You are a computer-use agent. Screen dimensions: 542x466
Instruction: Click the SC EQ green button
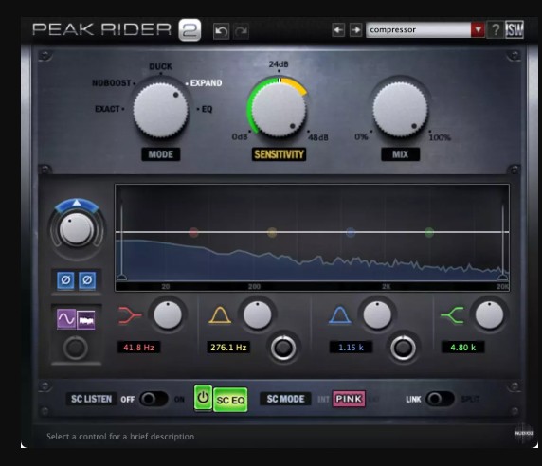pos(230,400)
